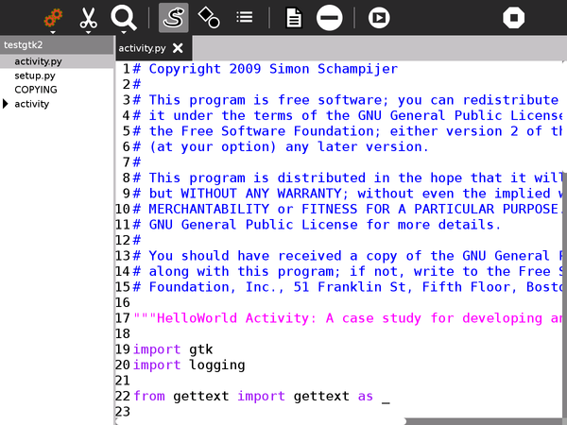This screenshot has width=567, height=425.
Task: Run the activity with play button
Action: click(x=378, y=17)
